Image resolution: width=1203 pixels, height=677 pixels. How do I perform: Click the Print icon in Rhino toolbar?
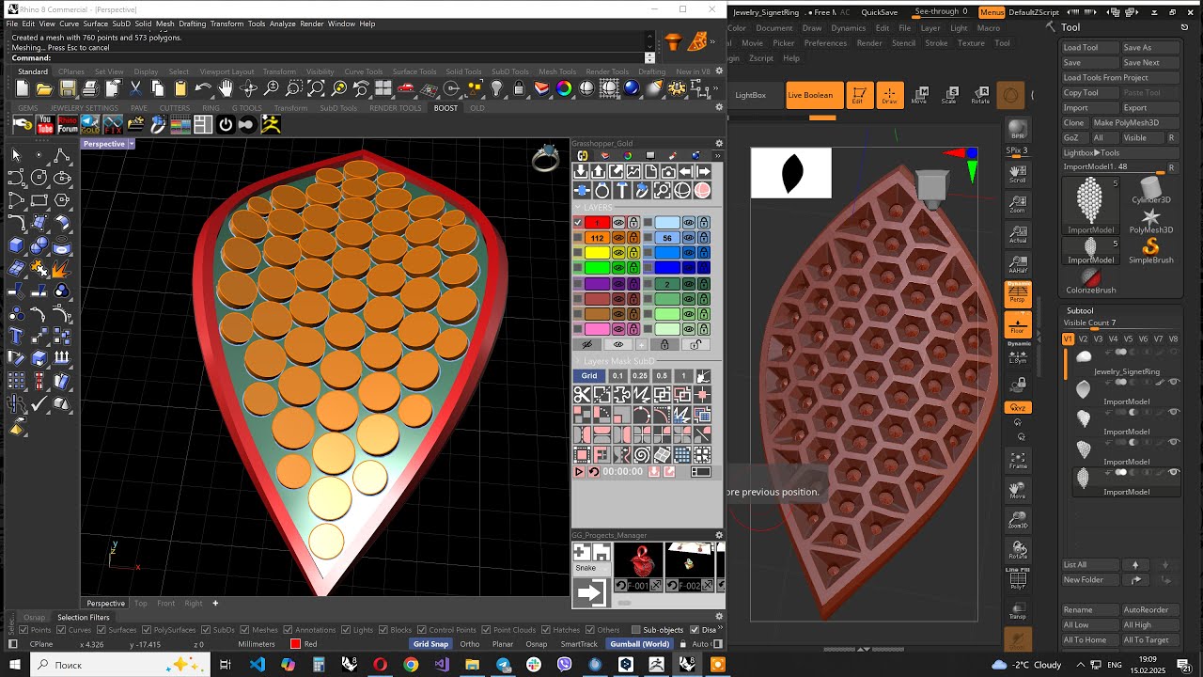(x=90, y=88)
